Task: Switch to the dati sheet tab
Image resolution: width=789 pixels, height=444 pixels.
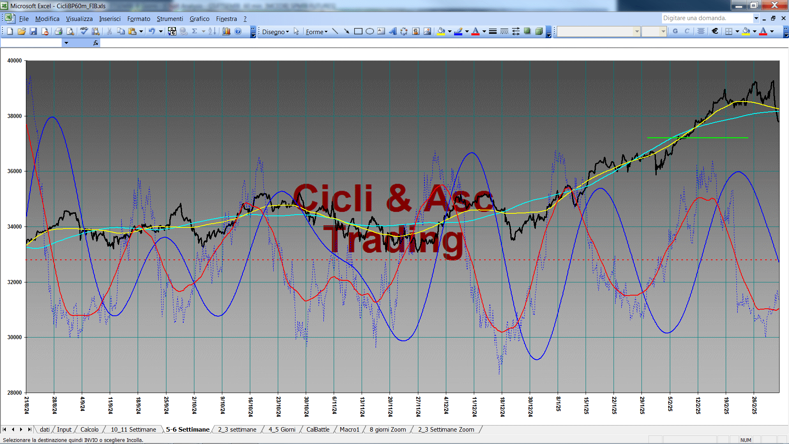Action: [45, 430]
